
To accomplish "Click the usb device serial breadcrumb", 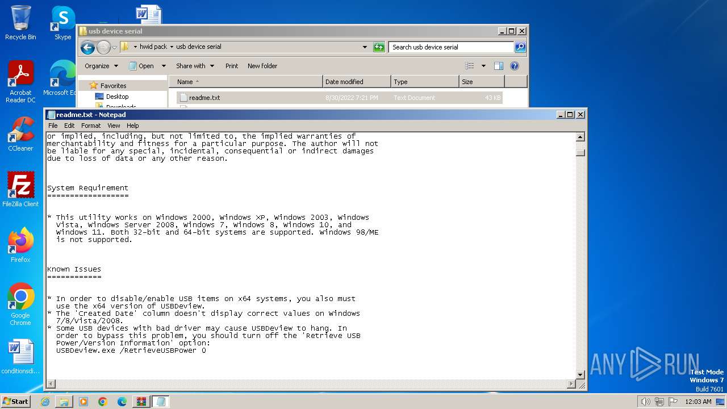I will pyautogui.click(x=199, y=47).
